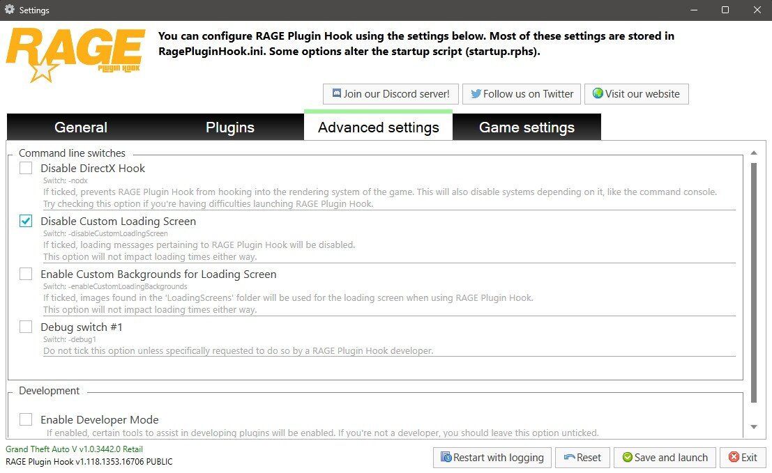Screen dimensions: 772x473
Task: Click the globe icon for the website
Action: pos(598,94)
